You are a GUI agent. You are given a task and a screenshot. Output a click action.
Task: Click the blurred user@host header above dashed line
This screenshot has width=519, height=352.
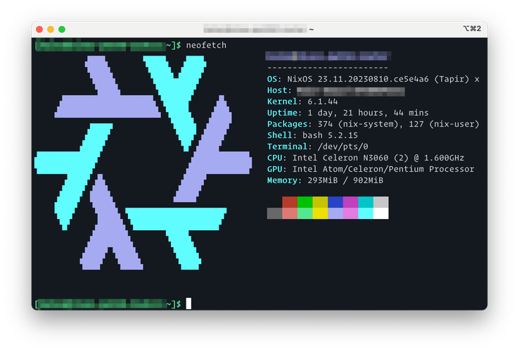click(328, 56)
